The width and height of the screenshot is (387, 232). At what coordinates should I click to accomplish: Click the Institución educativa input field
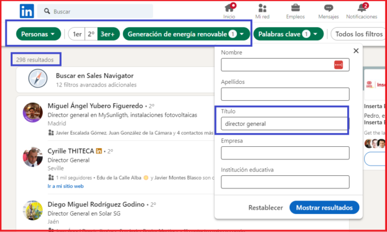[285, 182]
